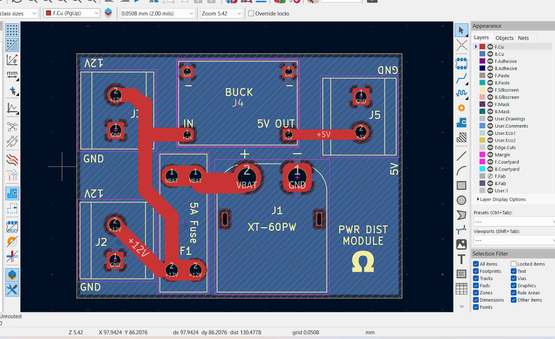Choose the Add Image tool

click(x=461, y=244)
